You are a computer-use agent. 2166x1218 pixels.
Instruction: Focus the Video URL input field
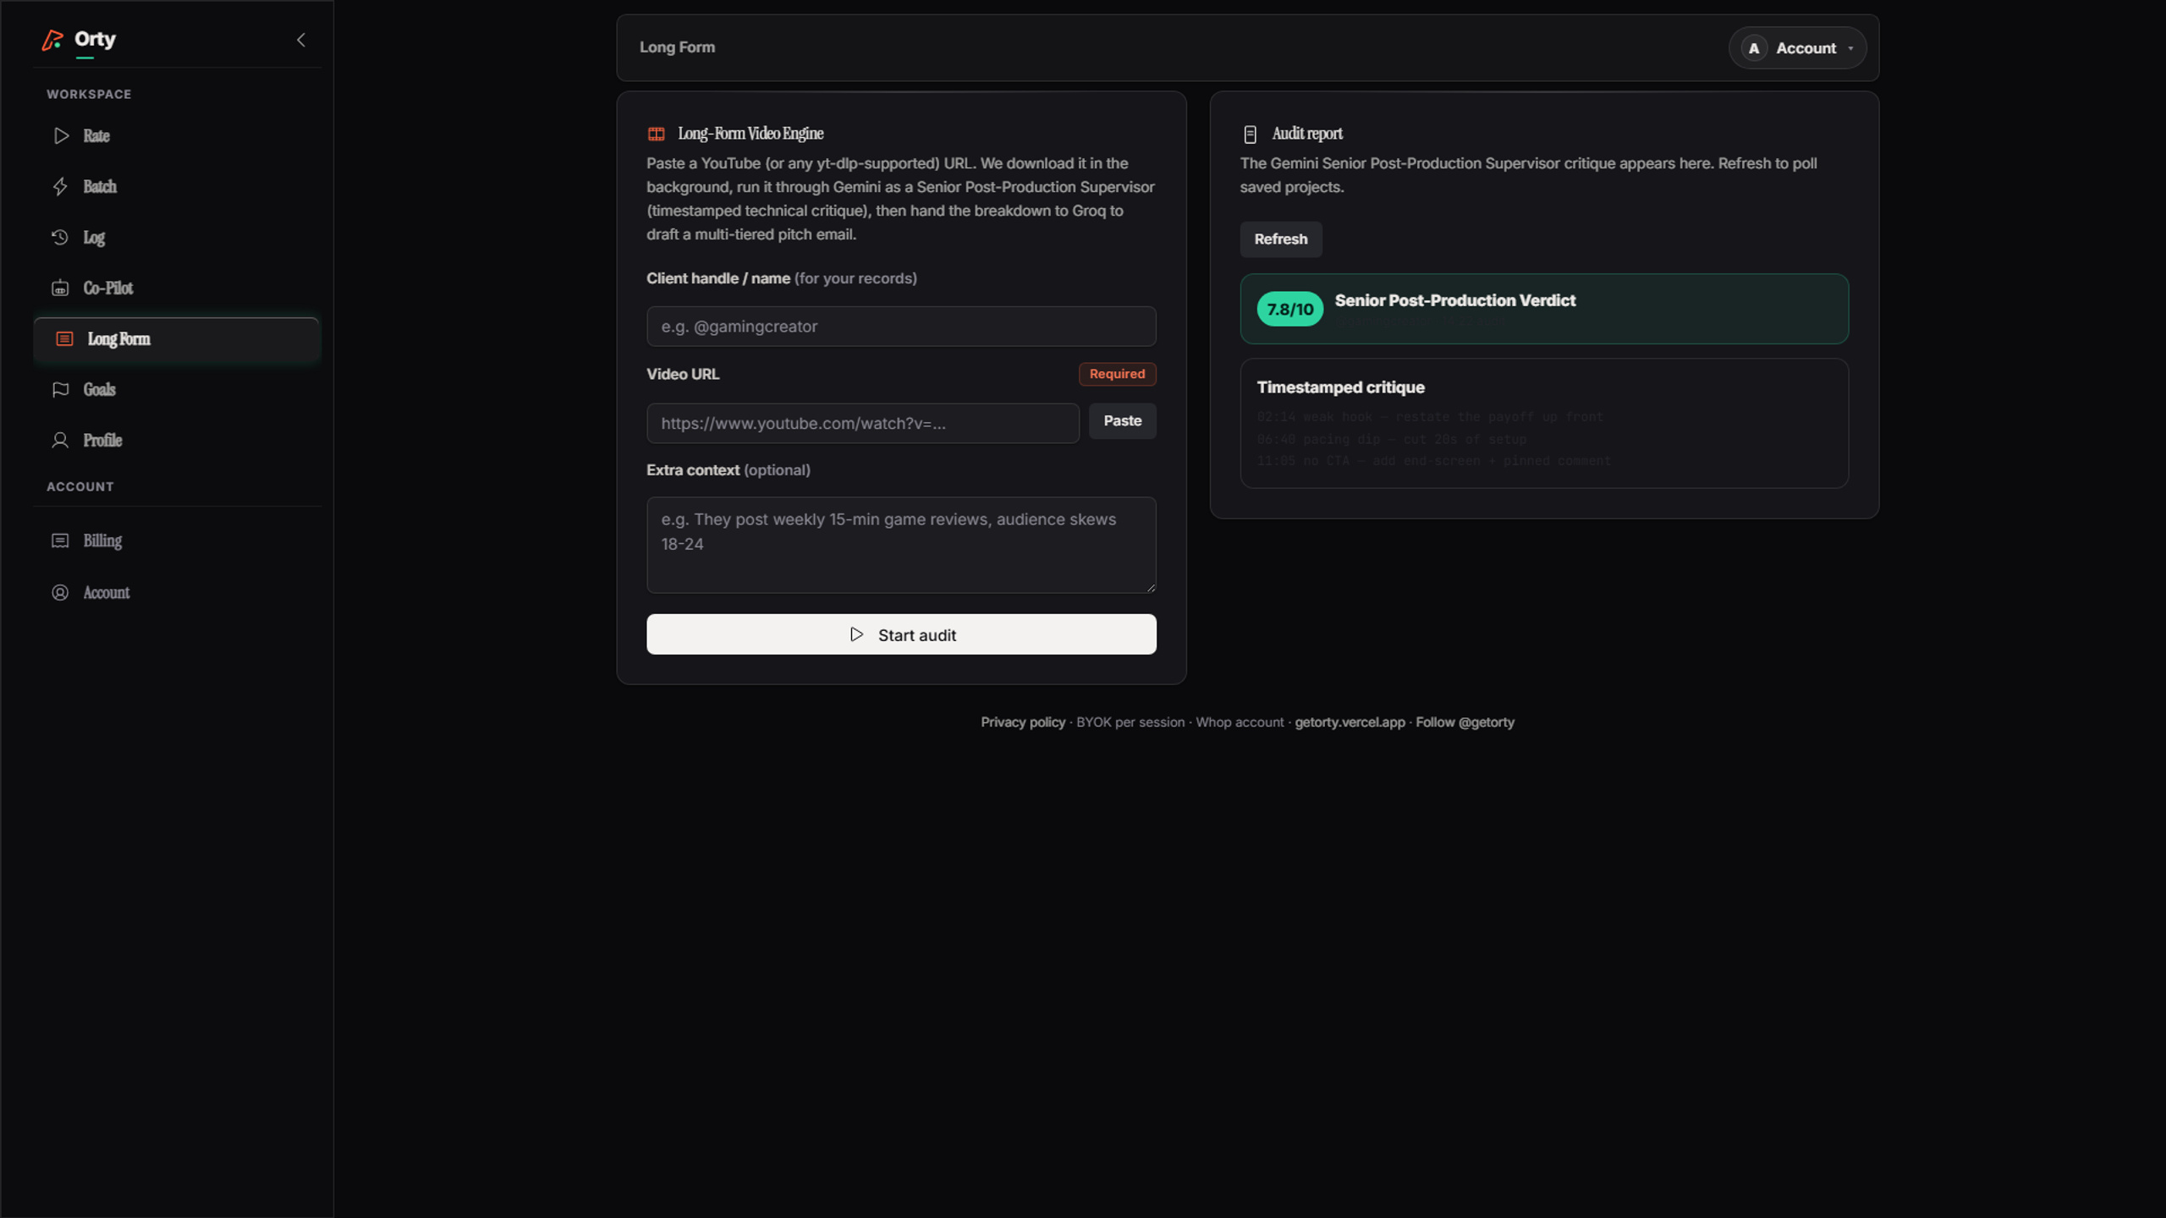863,423
